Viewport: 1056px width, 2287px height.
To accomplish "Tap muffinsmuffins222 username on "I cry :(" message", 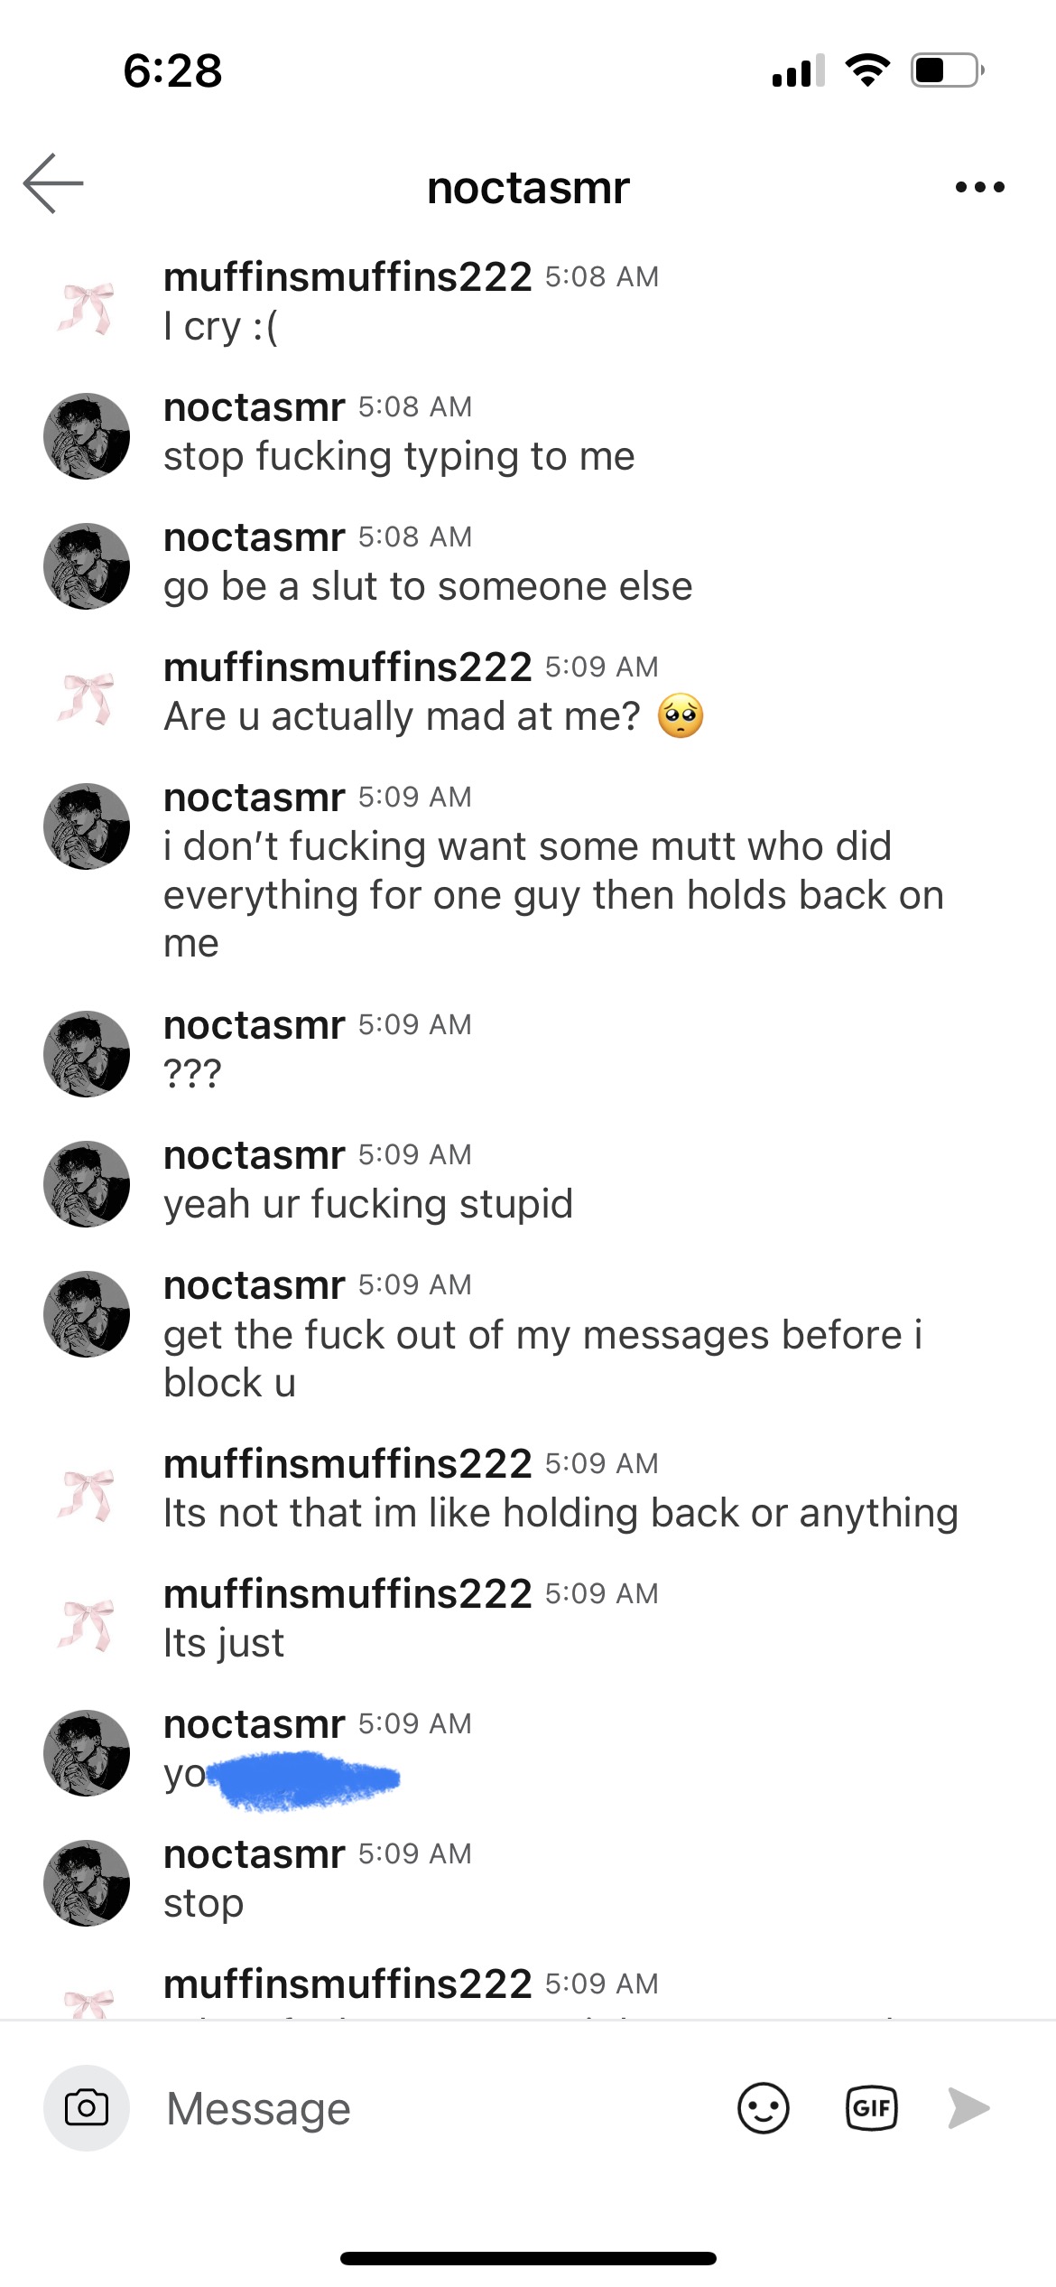I will click(347, 276).
